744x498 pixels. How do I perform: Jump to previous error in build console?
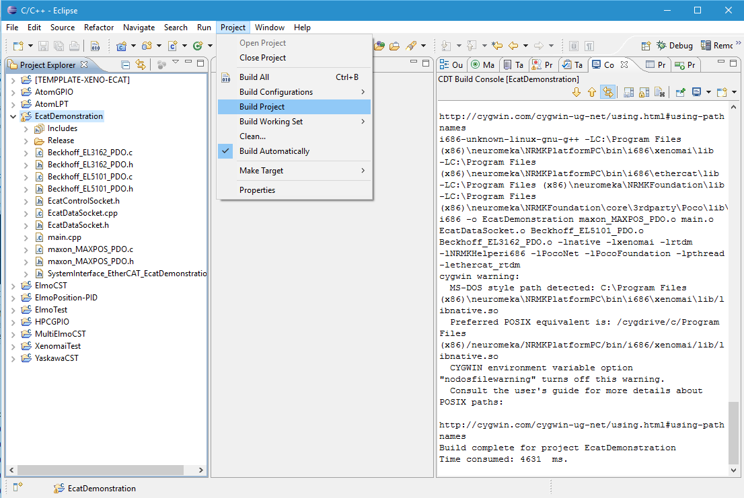coord(592,92)
